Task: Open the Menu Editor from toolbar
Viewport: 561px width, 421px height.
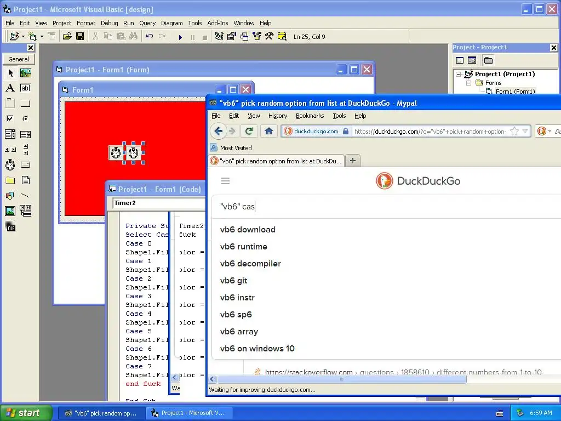Action: click(52, 36)
